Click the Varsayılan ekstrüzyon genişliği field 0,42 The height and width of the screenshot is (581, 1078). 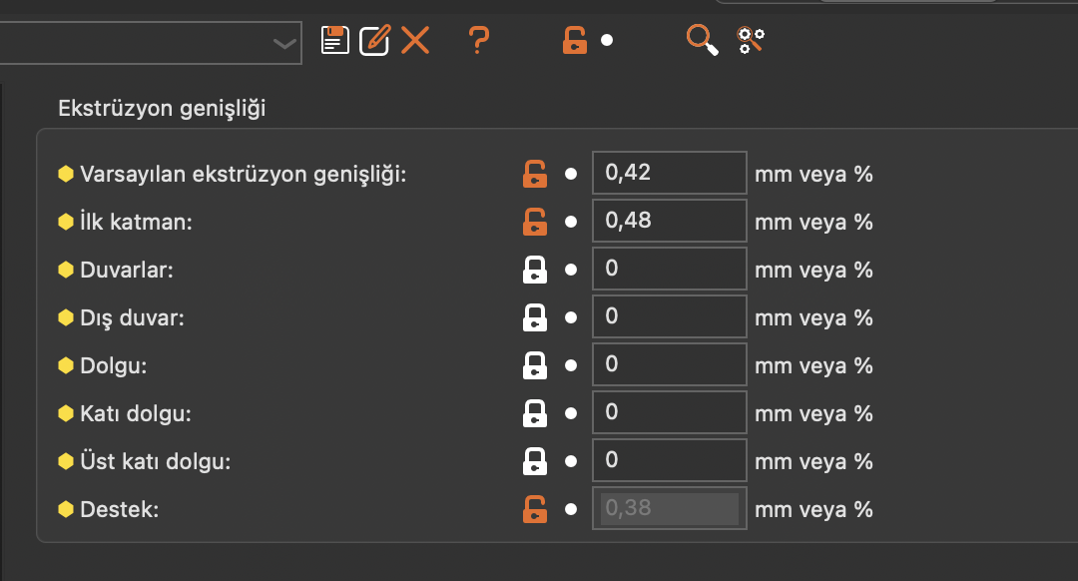coord(669,174)
